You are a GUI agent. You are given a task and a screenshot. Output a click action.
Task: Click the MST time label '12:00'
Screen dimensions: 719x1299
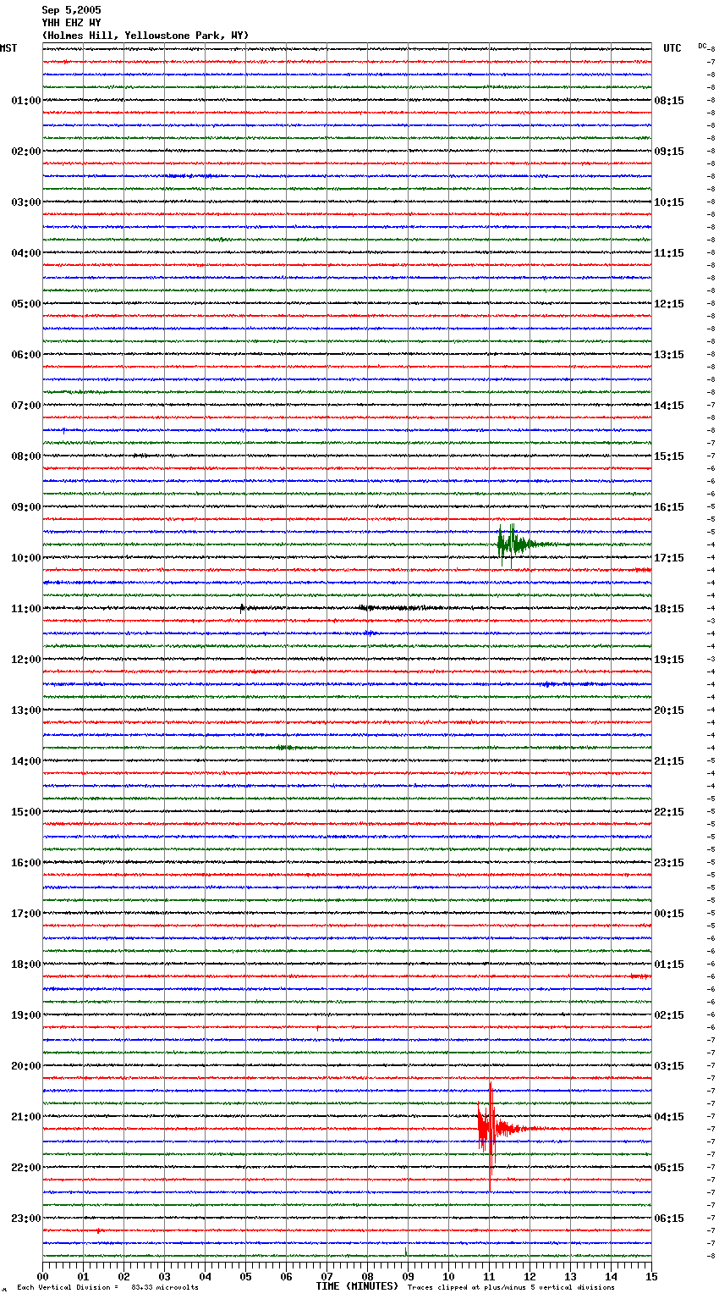(26, 660)
